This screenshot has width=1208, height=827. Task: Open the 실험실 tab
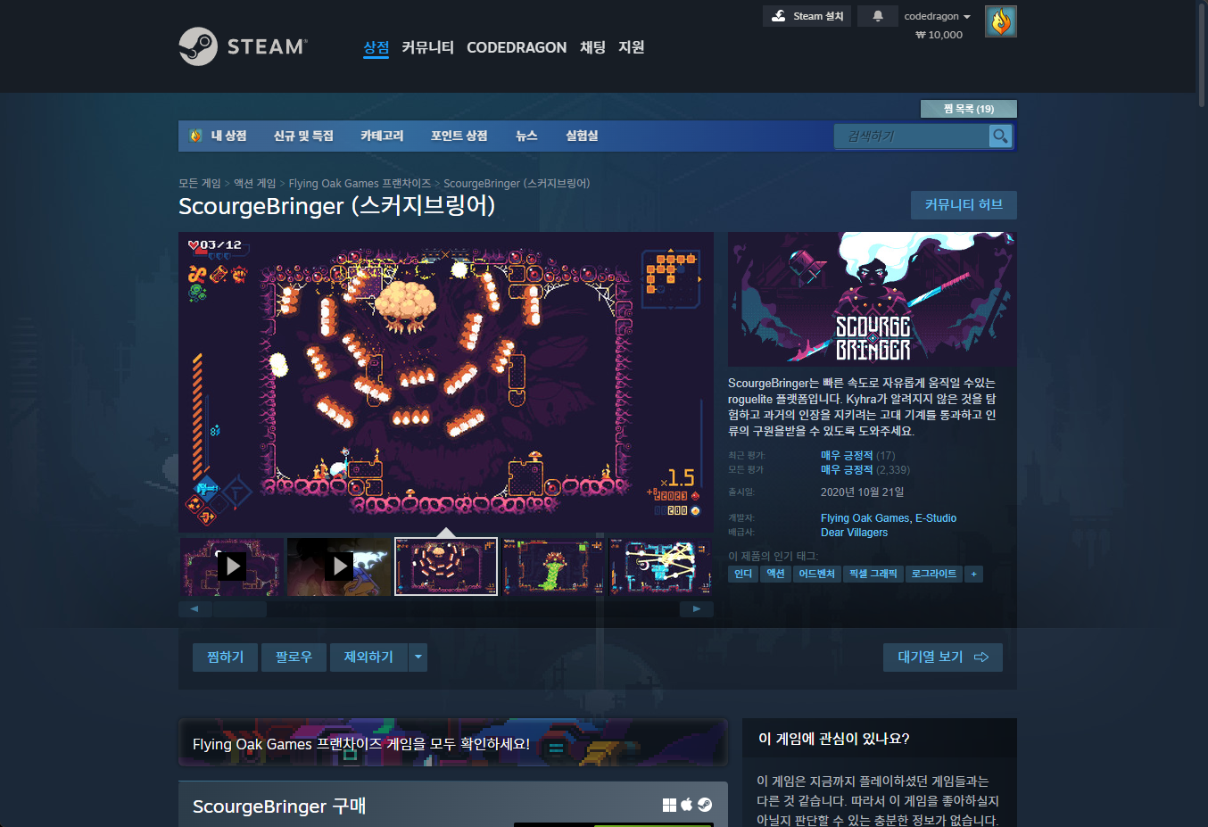[x=582, y=136]
